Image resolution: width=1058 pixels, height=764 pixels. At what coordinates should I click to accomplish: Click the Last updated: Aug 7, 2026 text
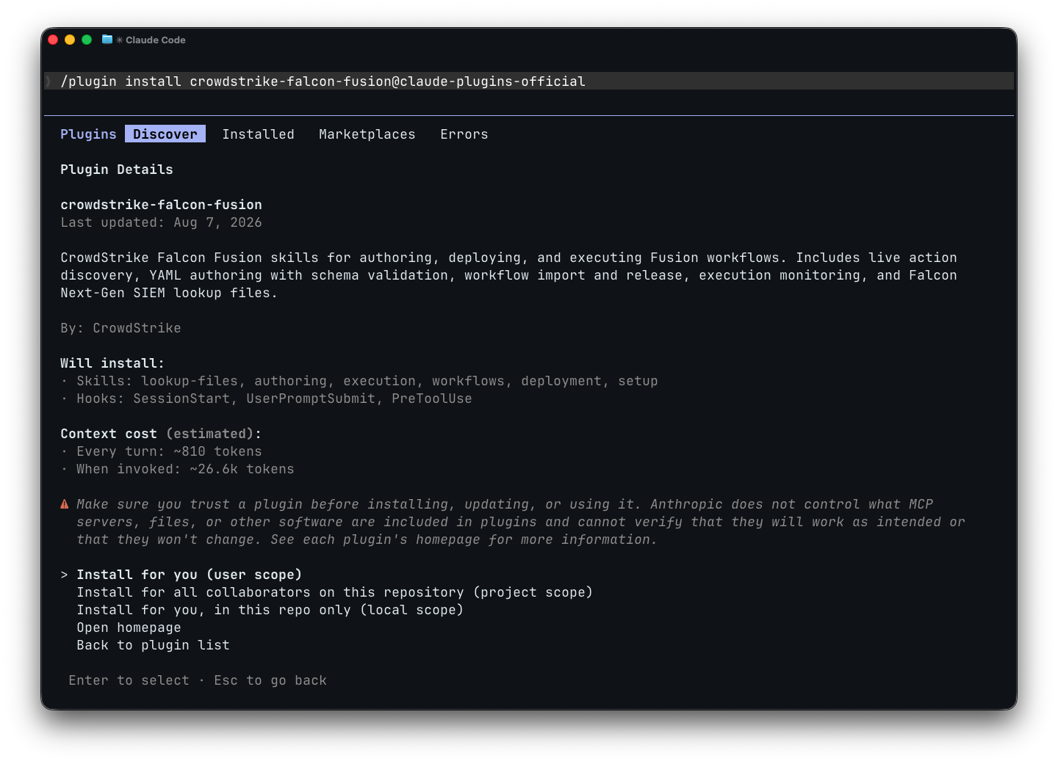161,222
